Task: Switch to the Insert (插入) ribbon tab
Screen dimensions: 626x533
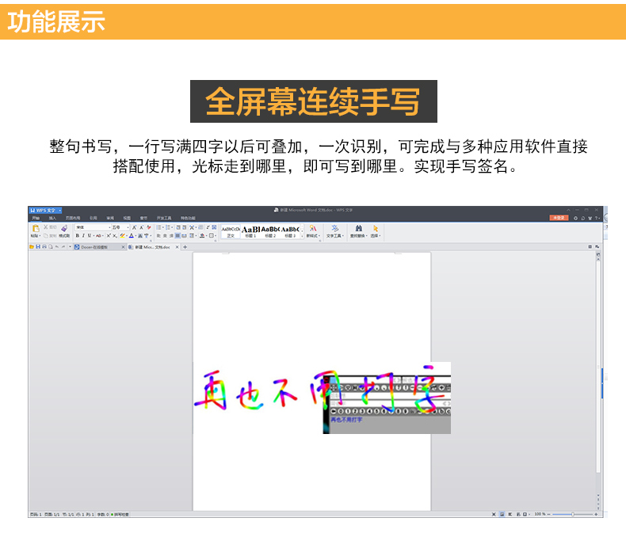Action: pos(52,218)
